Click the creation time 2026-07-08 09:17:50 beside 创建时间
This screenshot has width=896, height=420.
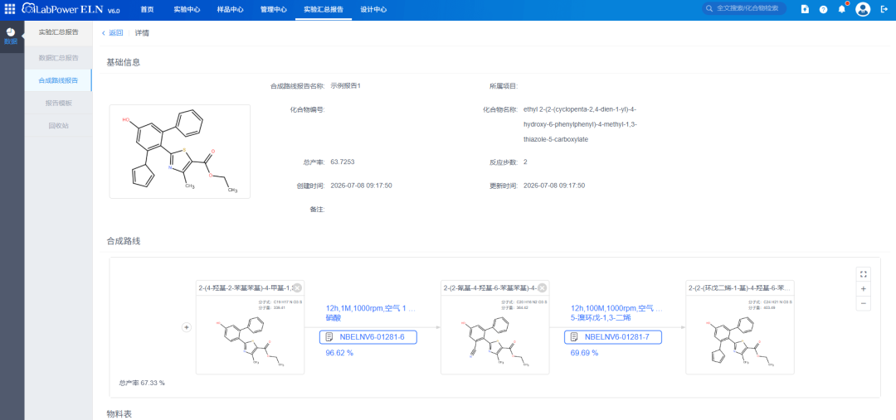tap(361, 186)
